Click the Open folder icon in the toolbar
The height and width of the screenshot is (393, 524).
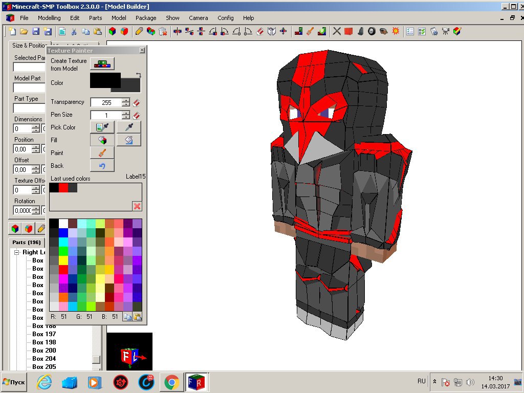(24, 31)
